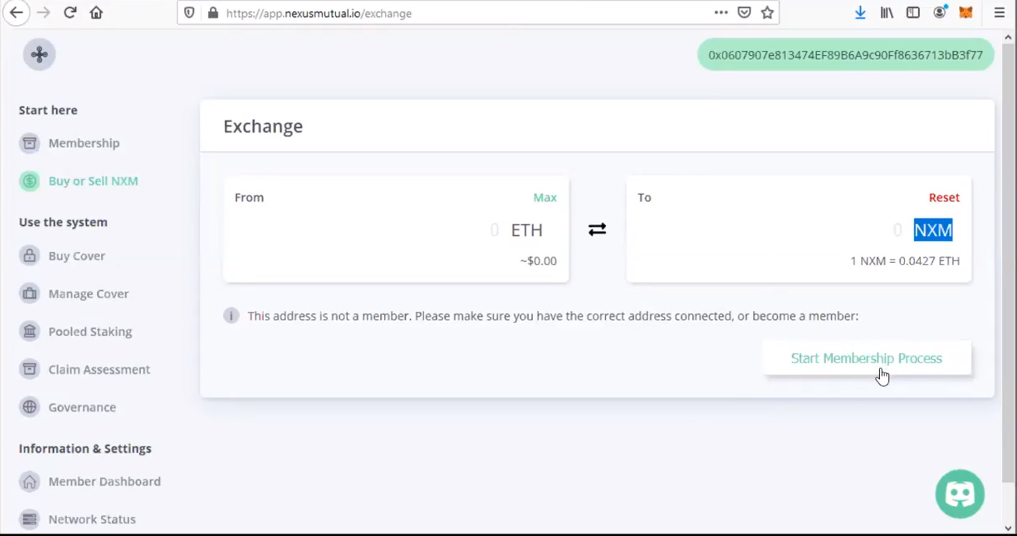Screen dimensions: 1017x536
Task: Bookmark this page with star icon
Action: pyautogui.click(x=767, y=13)
